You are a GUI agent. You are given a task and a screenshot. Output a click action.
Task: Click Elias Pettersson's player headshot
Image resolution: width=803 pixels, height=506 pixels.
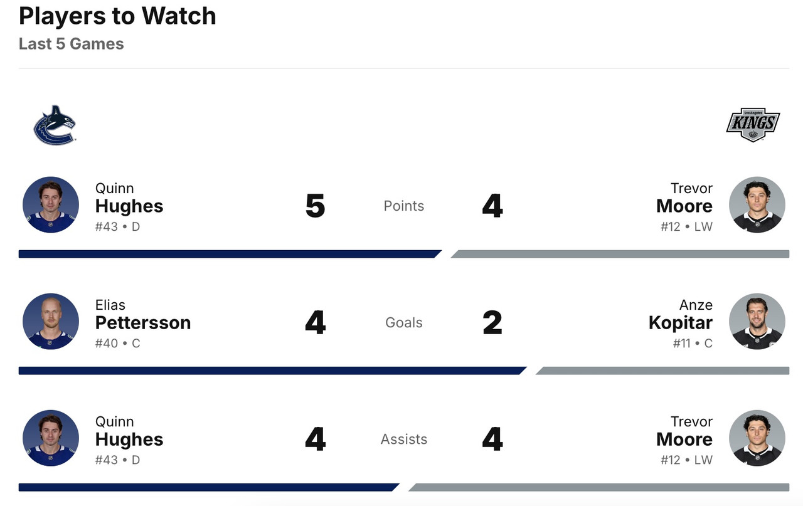51,322
